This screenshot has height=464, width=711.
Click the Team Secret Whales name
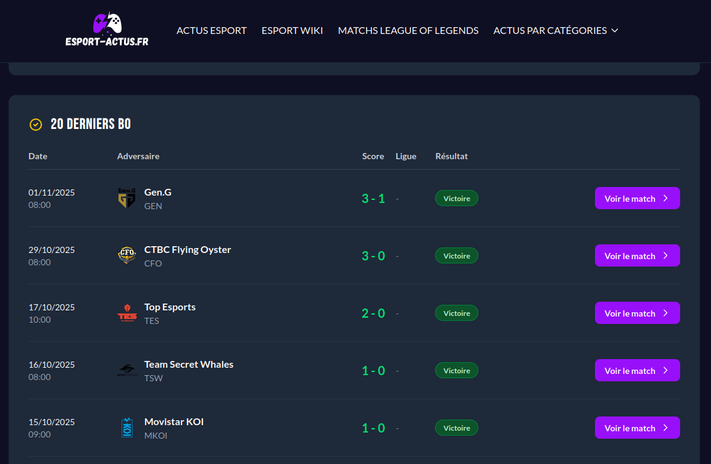point(189,364)
